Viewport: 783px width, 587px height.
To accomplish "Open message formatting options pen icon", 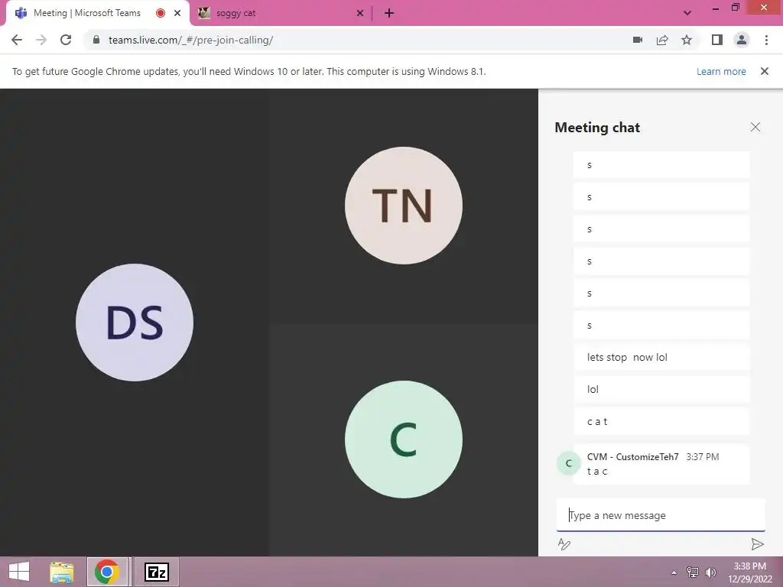I will pyautogui.click(x=564, y=543).
